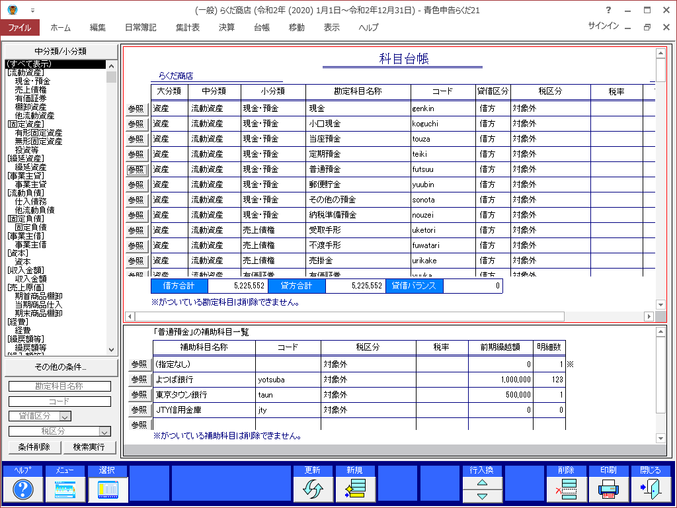Open the 決算 menu

tap(227, 27)
